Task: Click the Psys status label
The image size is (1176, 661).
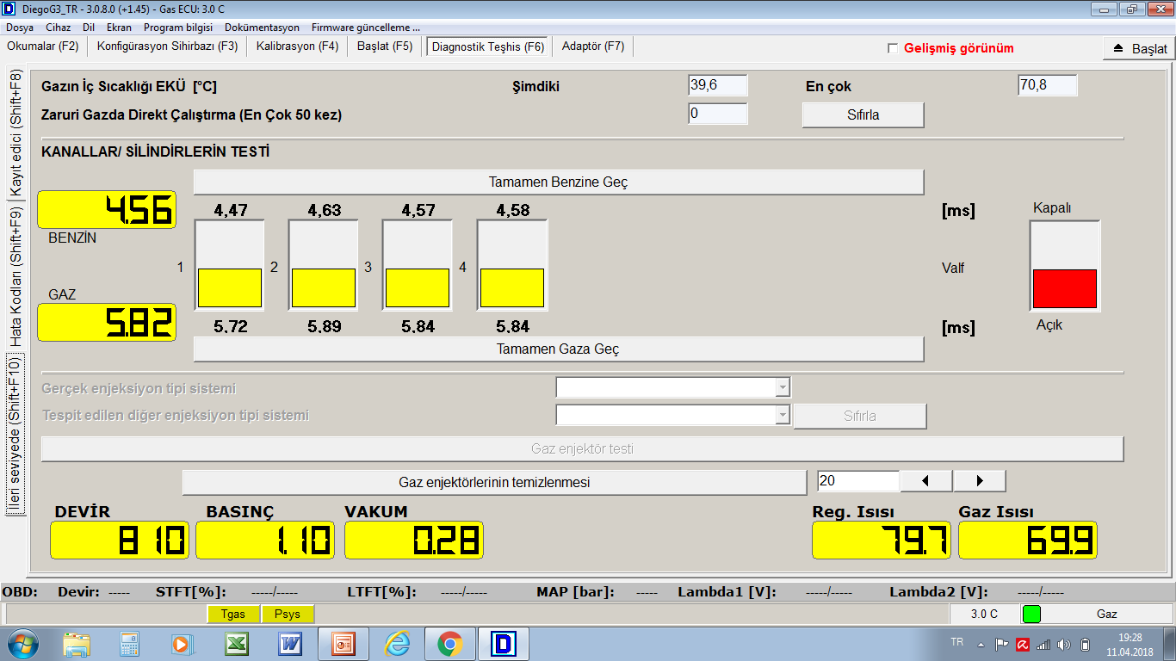Action: pyautogui.click(x=288, y=614)
